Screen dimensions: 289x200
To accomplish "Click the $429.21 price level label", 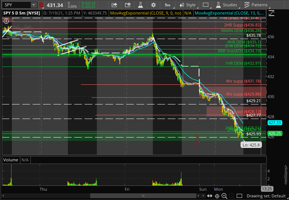I will [253, 101].
